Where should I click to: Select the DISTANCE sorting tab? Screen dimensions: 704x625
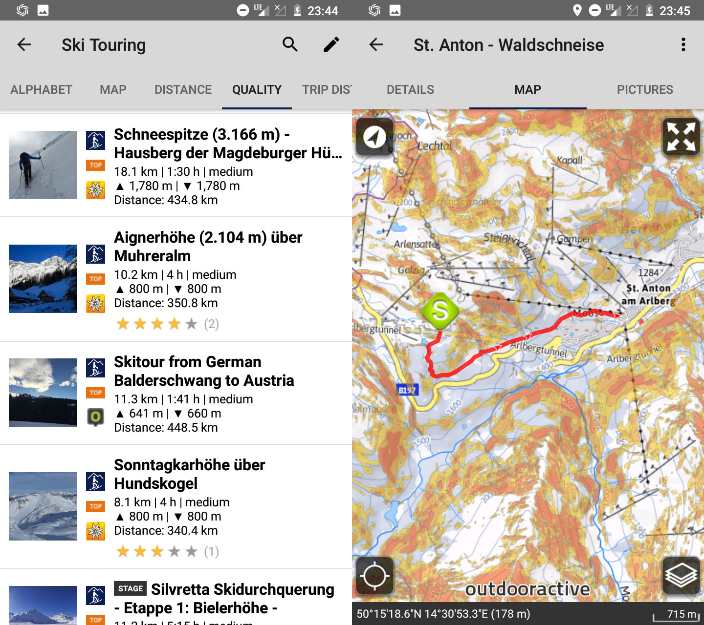(183, 89)
